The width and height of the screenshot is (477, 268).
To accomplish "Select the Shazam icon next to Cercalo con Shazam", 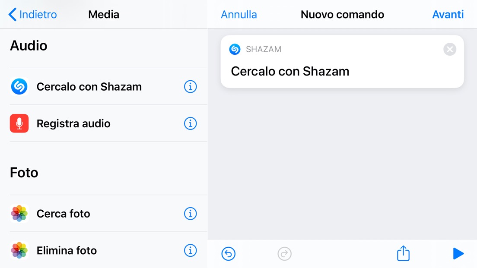I will (19, 86).
